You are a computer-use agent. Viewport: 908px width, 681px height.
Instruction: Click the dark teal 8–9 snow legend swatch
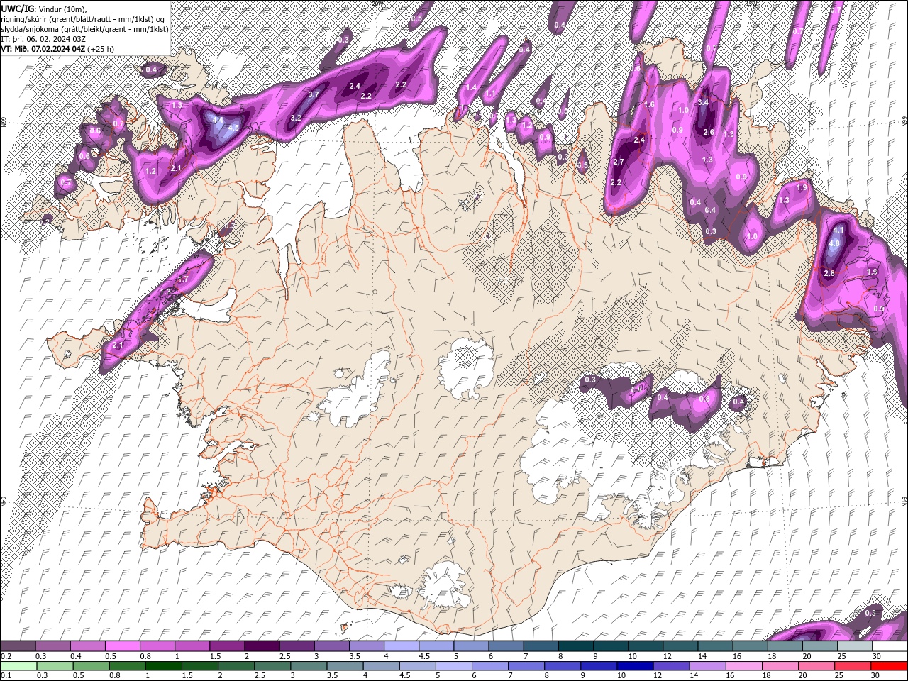coord(574,646)
